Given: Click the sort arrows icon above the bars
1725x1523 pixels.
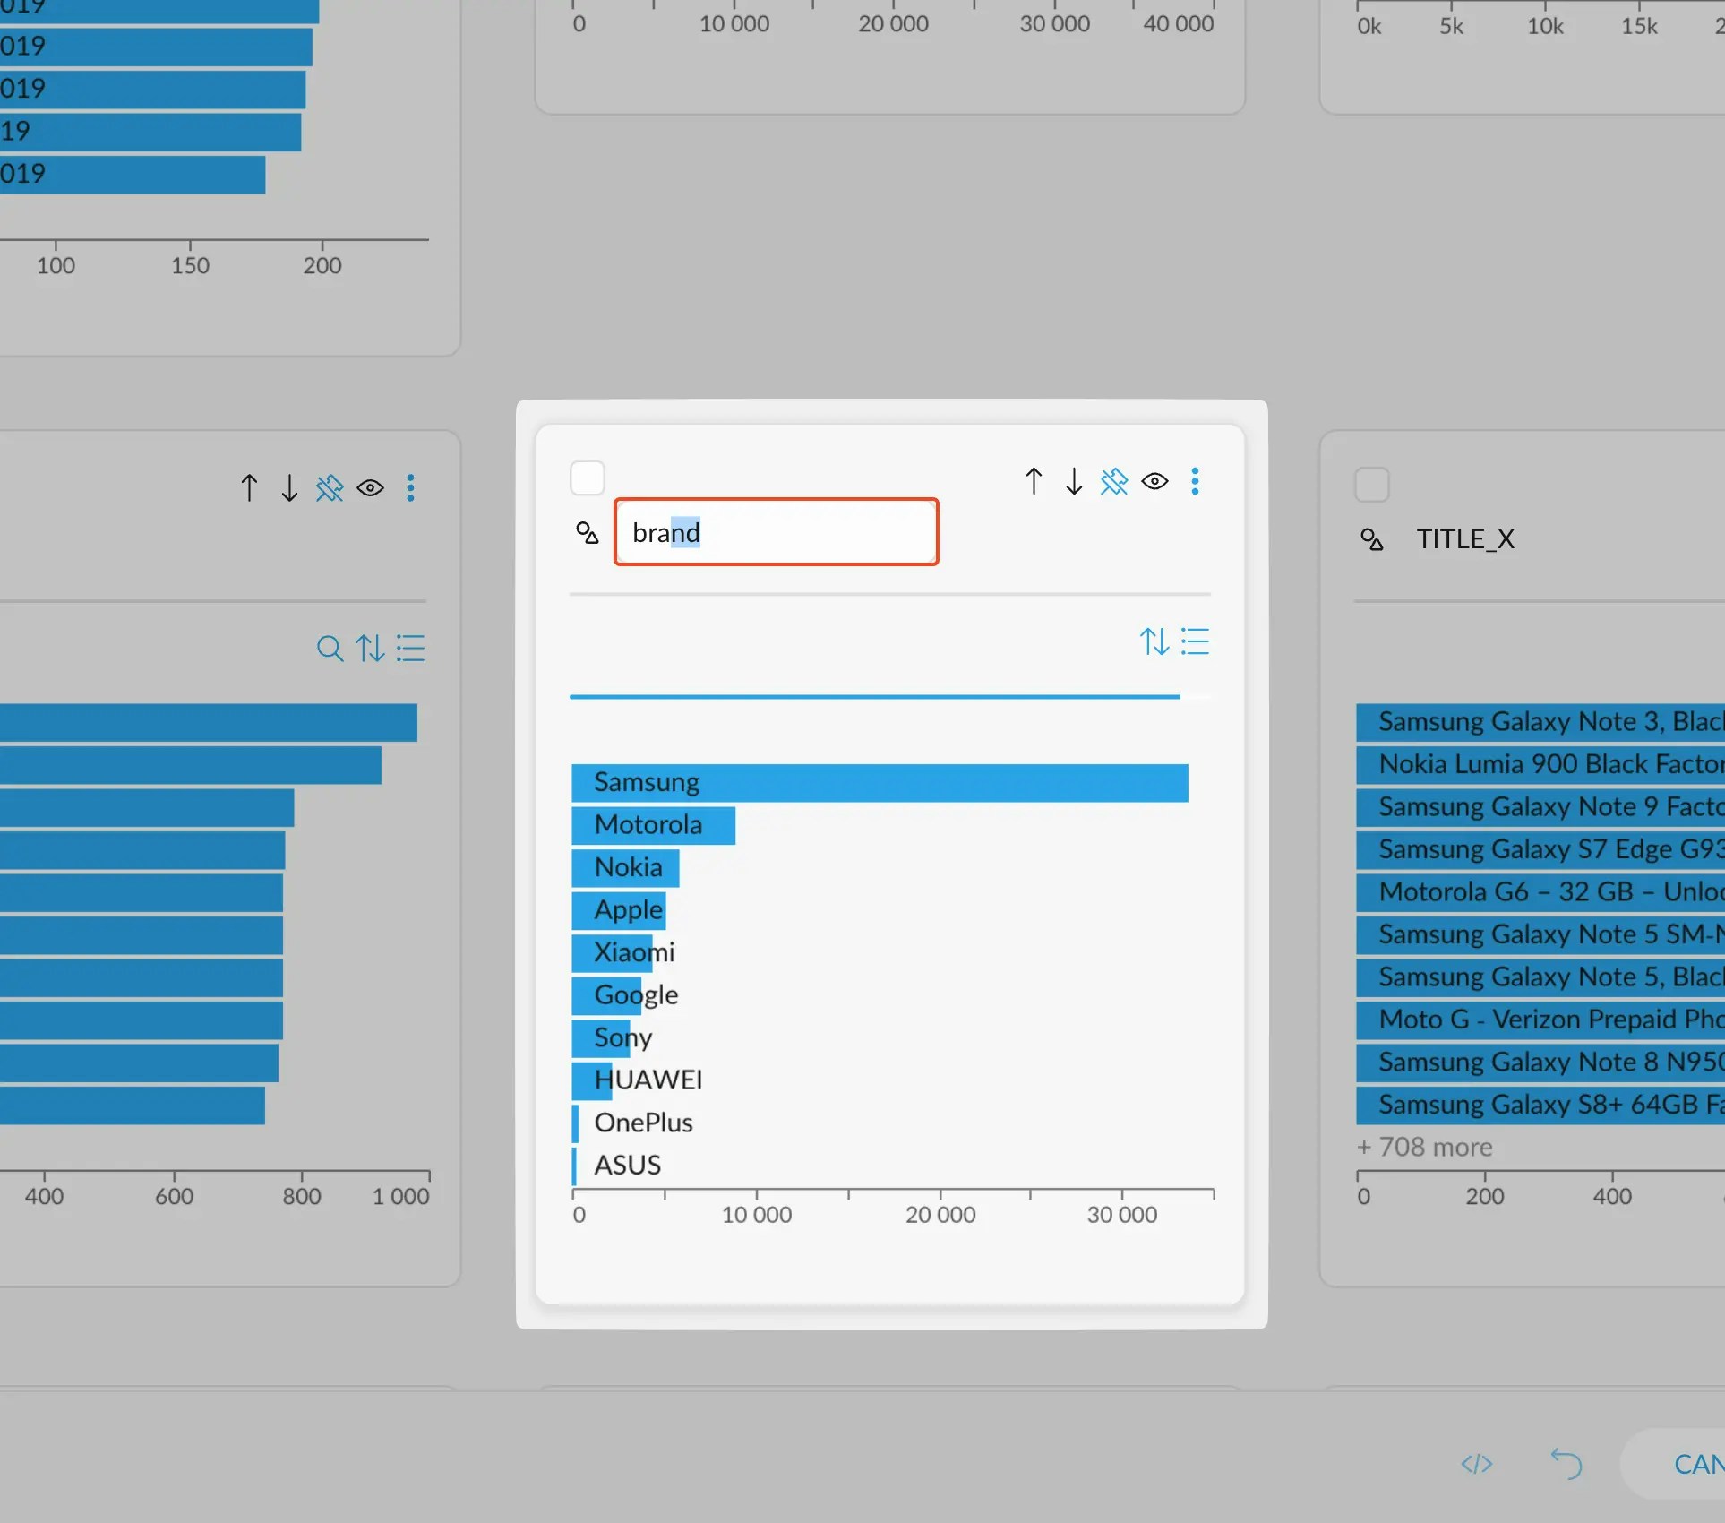Looking at the screenshot, I should click(x=1154, y=641).
